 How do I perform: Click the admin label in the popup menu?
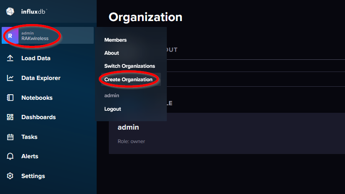click(x=111, y=96)
